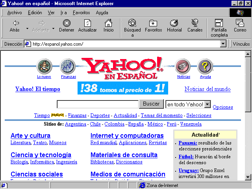The image size is (252, 189).
Task: Click the Finanzas chart icon on Yahoo
Action: click(68, 67)
